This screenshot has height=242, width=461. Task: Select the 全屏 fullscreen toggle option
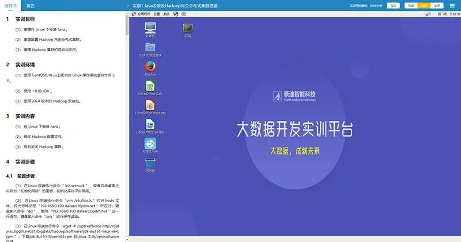[437, 5]
